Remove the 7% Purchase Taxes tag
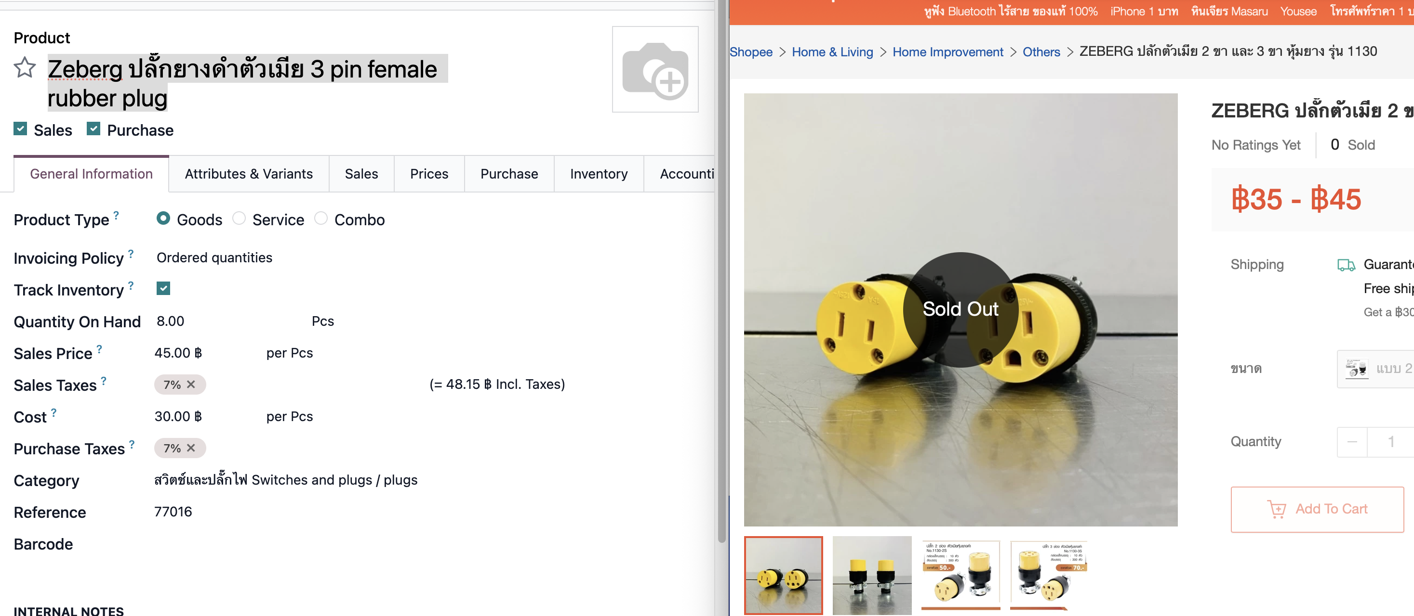Image resolution: width=1414 pixels, height=616 pixels. (x=191, y=449)
